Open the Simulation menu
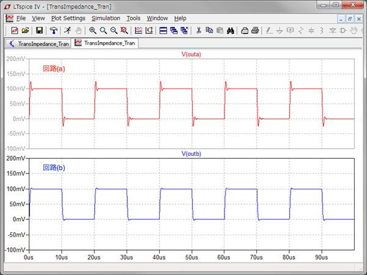 tap(106, 18)
